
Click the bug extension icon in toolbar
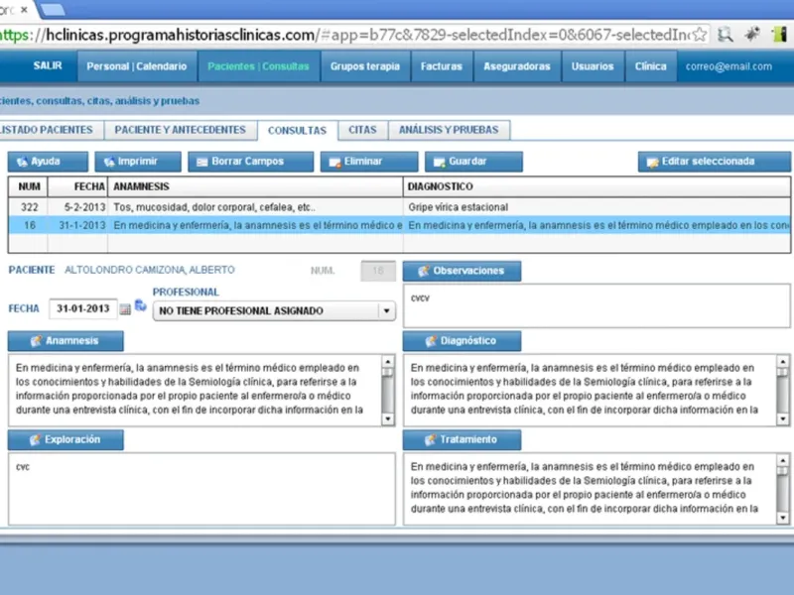pyautogui.click(x=752, y=34)
